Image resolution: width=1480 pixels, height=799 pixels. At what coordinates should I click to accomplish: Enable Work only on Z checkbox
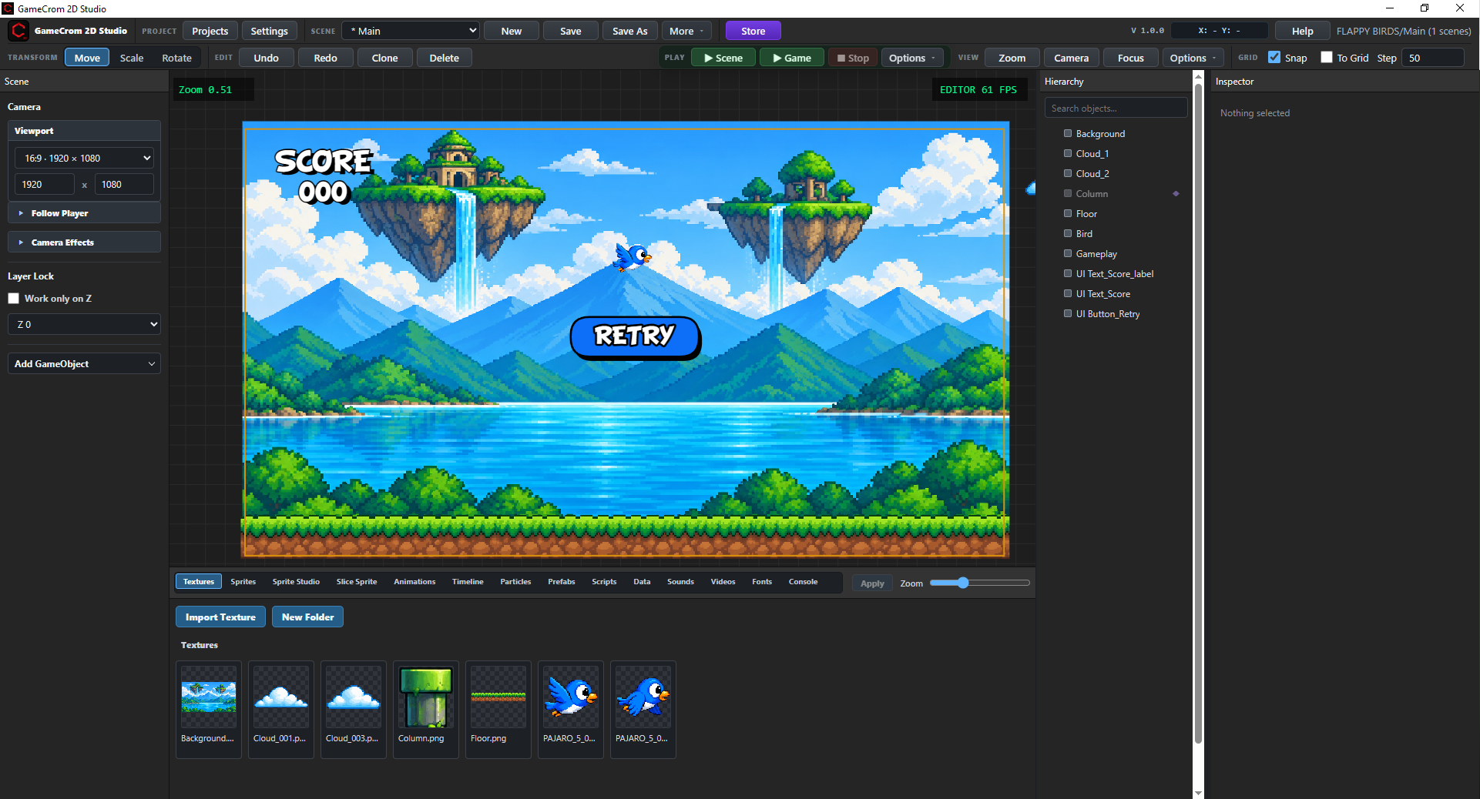(14, 299)
